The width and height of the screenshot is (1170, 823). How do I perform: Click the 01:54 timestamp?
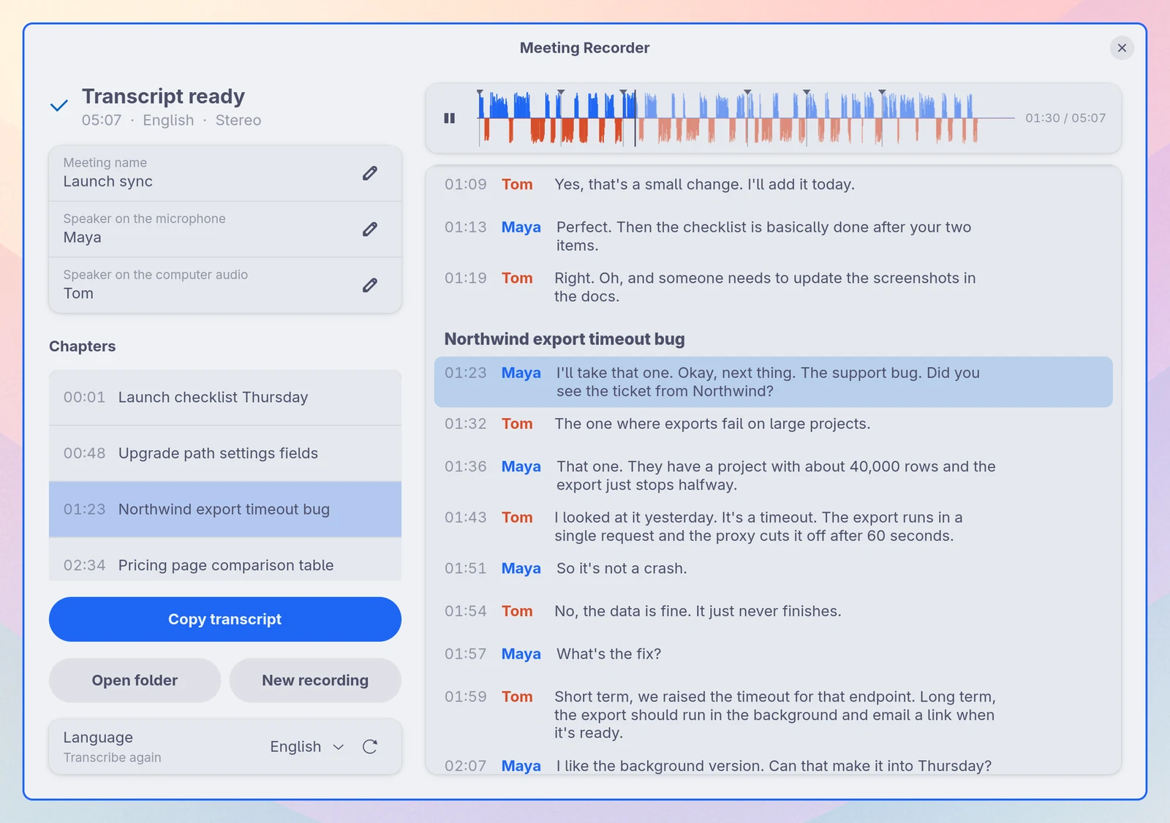click(465, 611)
